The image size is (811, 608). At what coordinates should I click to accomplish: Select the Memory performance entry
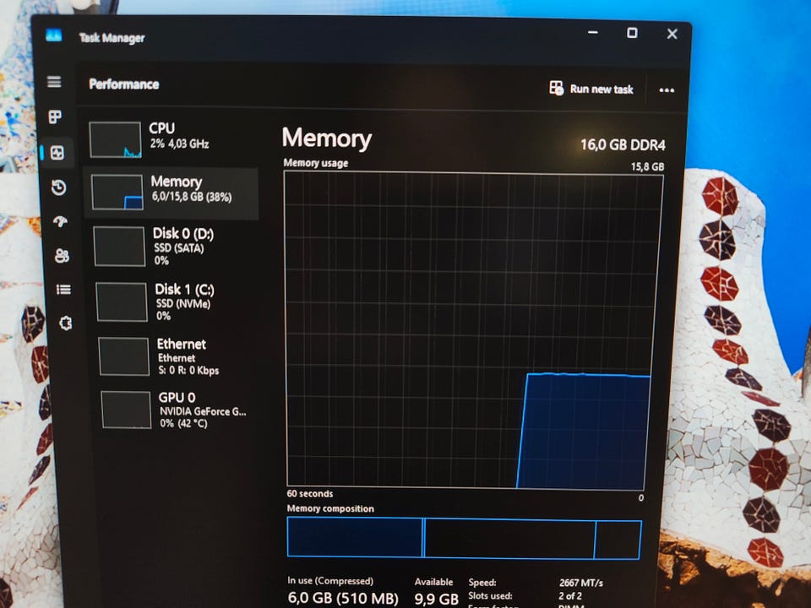(x=171, y=193)
